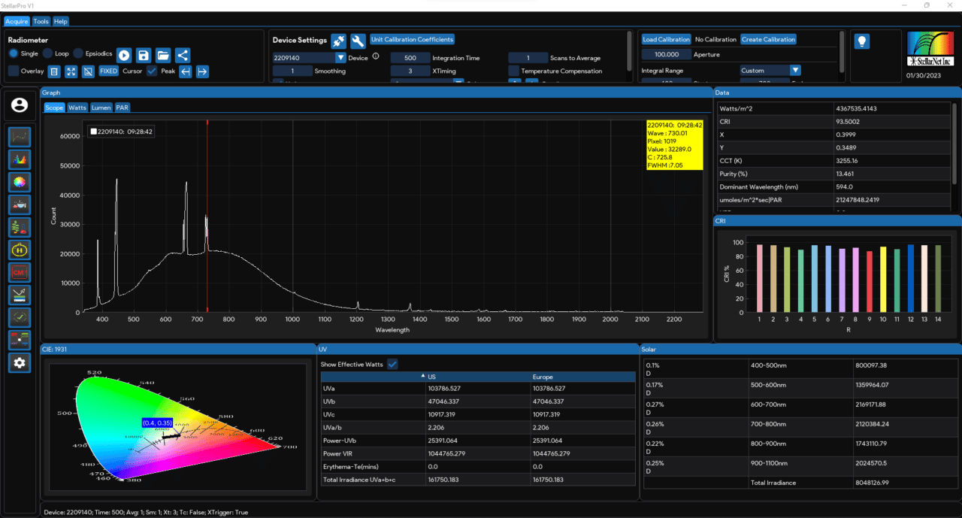
Task: Click inside the CIE 1931 chromaticity diagram
Action: [177, 425]
